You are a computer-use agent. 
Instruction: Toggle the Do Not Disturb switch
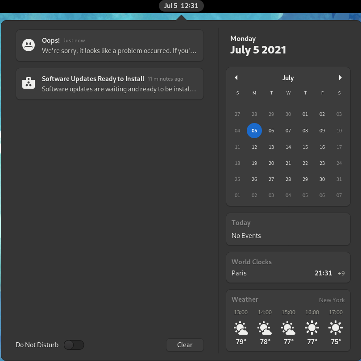click(74, 345)
